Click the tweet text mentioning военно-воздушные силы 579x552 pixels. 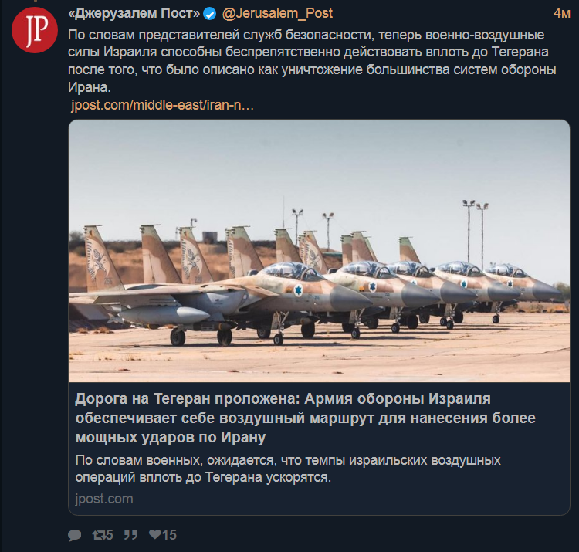[312, 61]
